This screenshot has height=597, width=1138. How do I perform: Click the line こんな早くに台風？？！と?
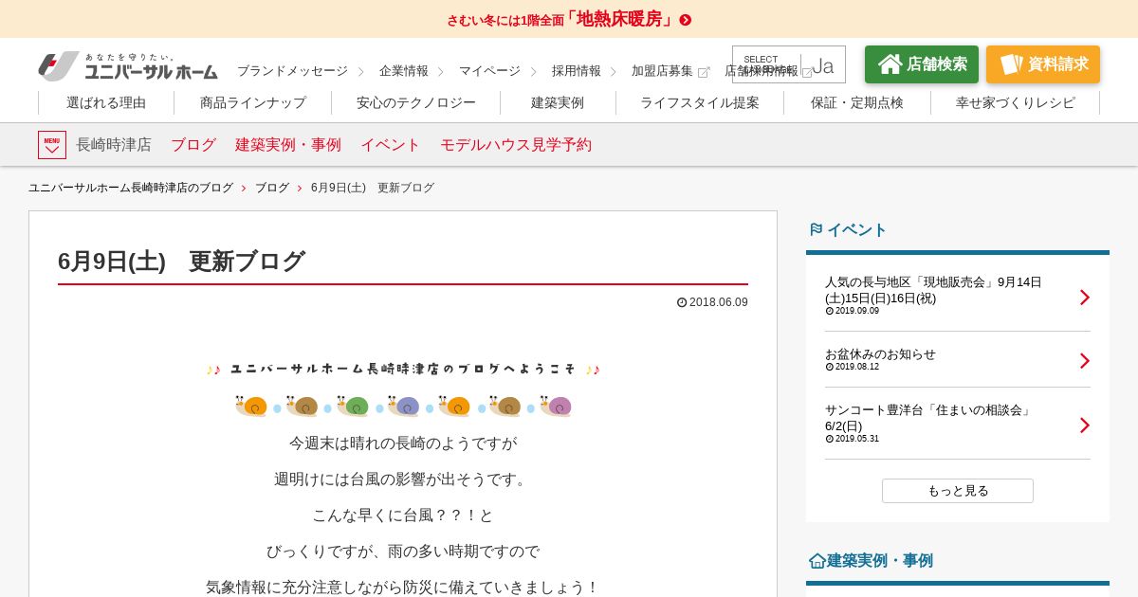tap(403, 516)
